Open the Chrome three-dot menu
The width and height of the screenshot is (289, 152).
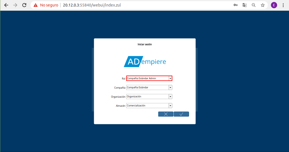pyautogui.click(x=283, y=5)
